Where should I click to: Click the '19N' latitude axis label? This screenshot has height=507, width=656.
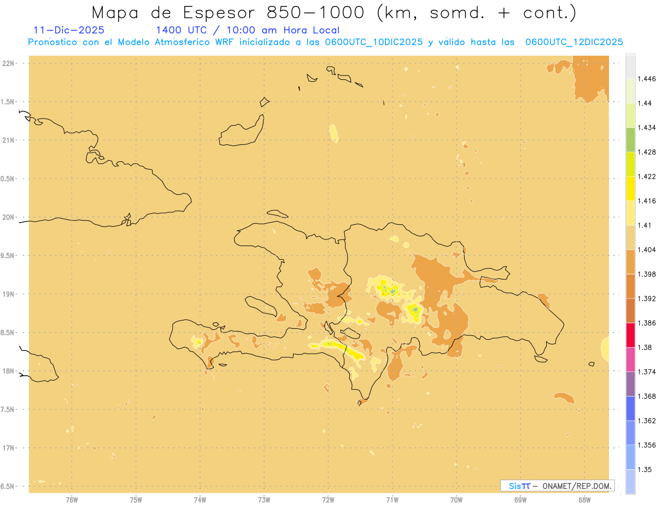pos(9,294)
